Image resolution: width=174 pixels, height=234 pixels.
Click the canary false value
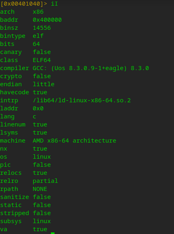click(42, 52)
